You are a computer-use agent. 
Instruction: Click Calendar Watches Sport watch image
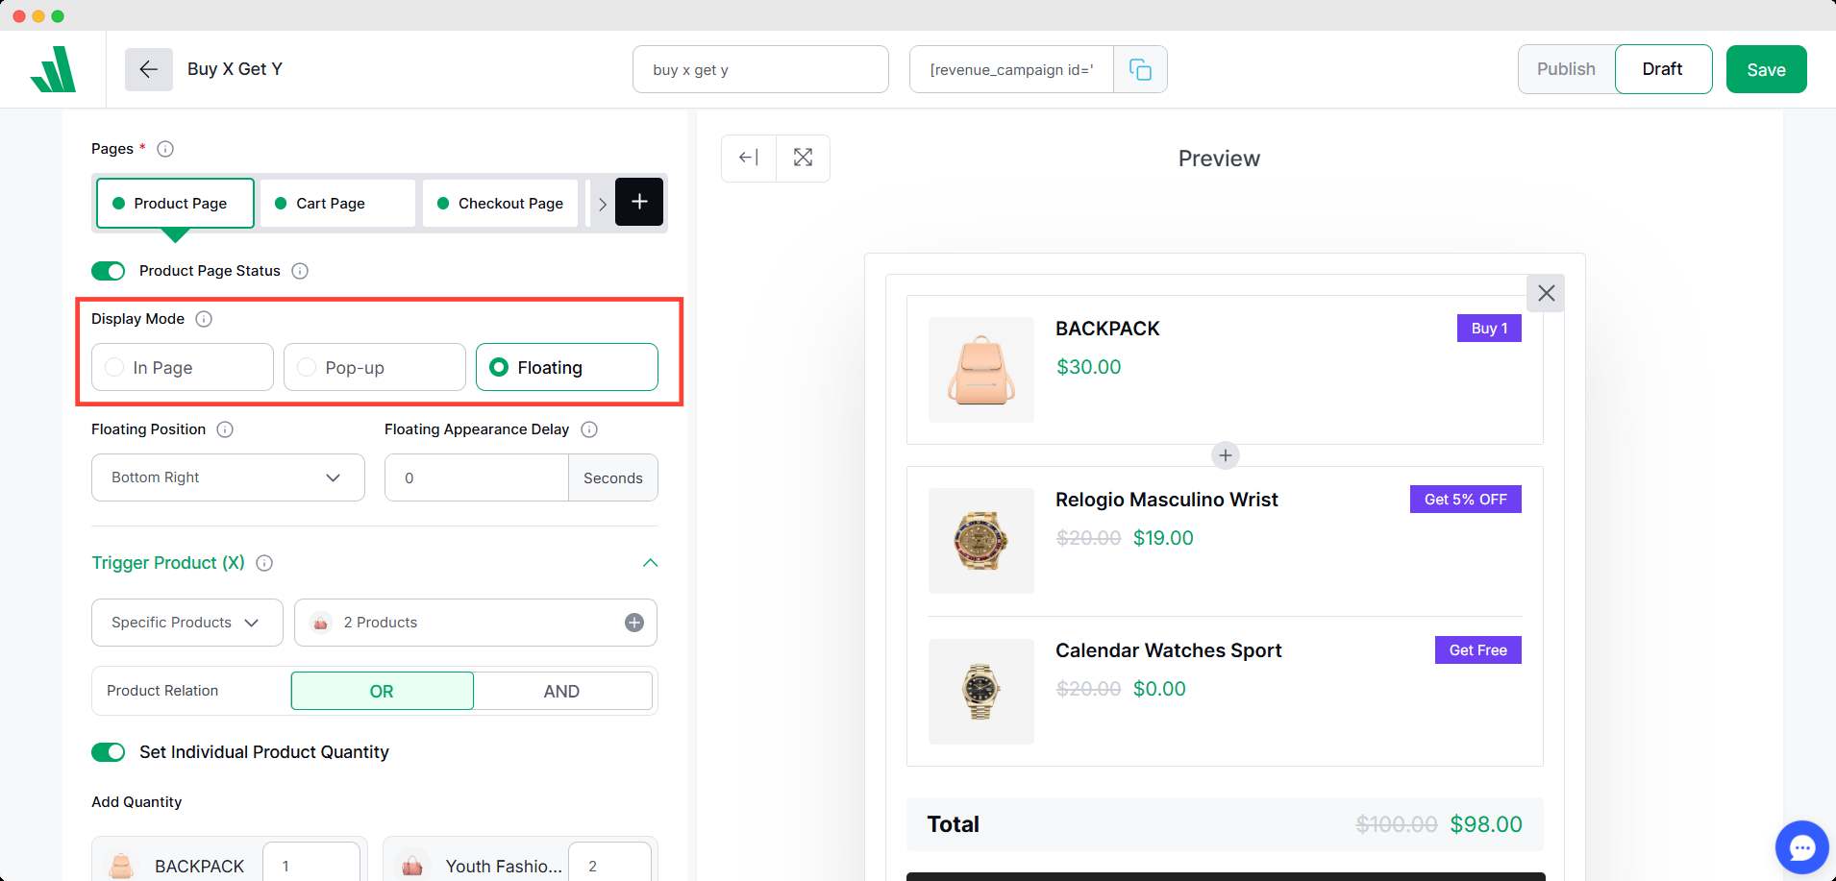(981, 692)
